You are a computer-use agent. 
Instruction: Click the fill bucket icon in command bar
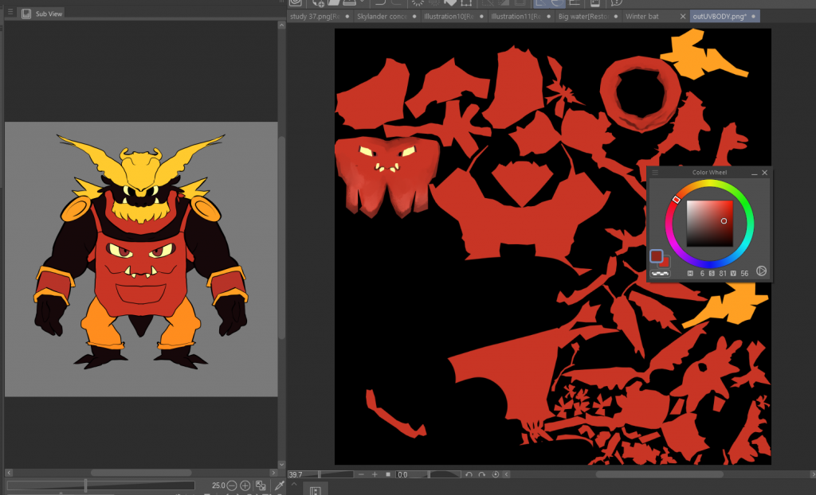pyautogui.click(x=450, y=3)
